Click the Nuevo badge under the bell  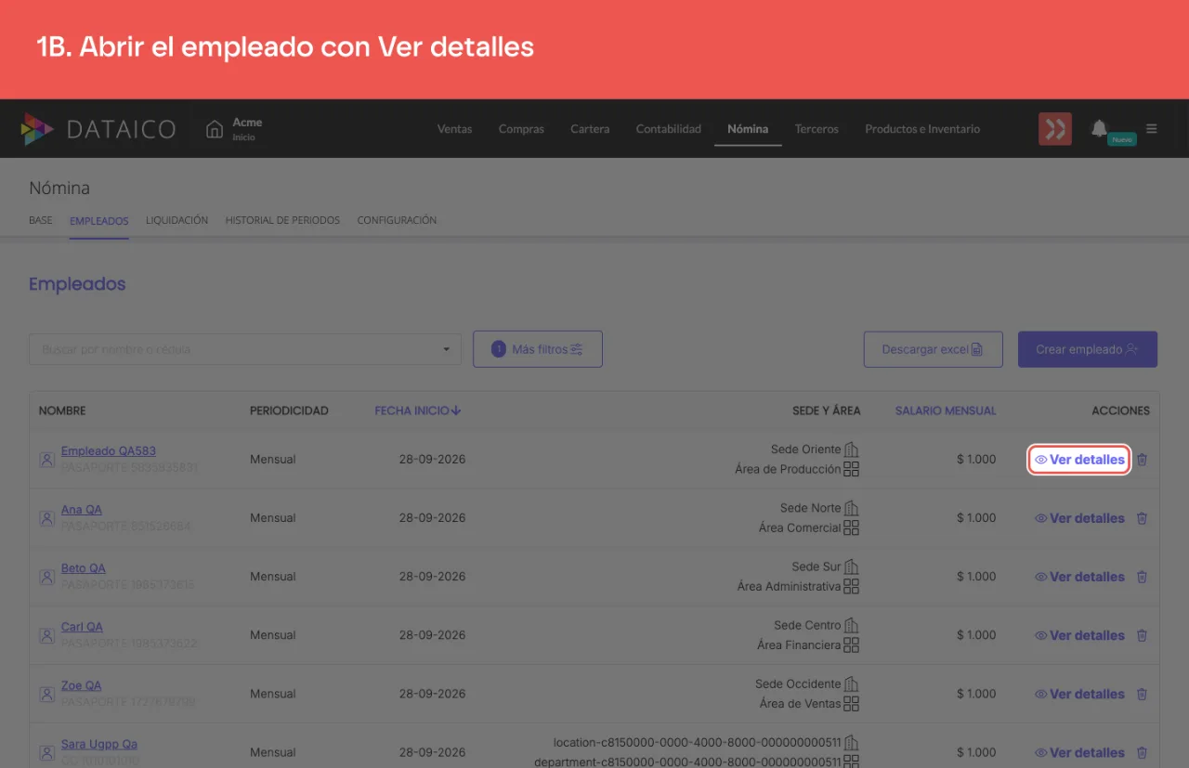(x=1122, y=139)
